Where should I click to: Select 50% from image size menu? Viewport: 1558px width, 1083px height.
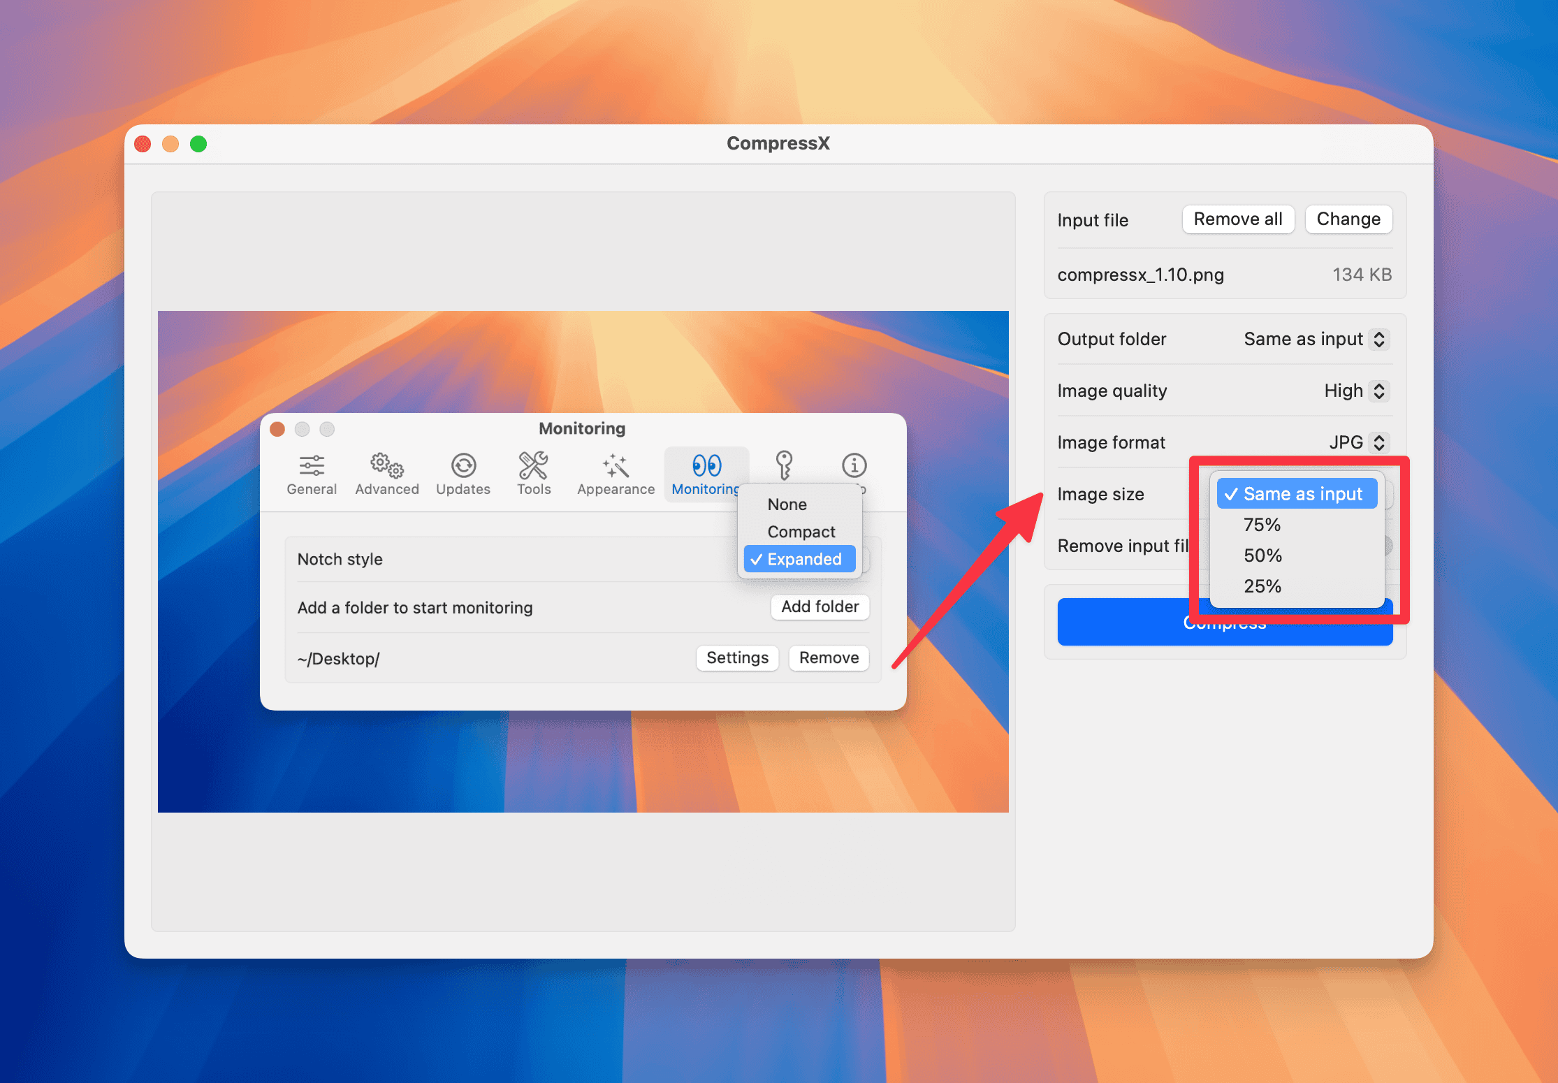(1262, 555)
